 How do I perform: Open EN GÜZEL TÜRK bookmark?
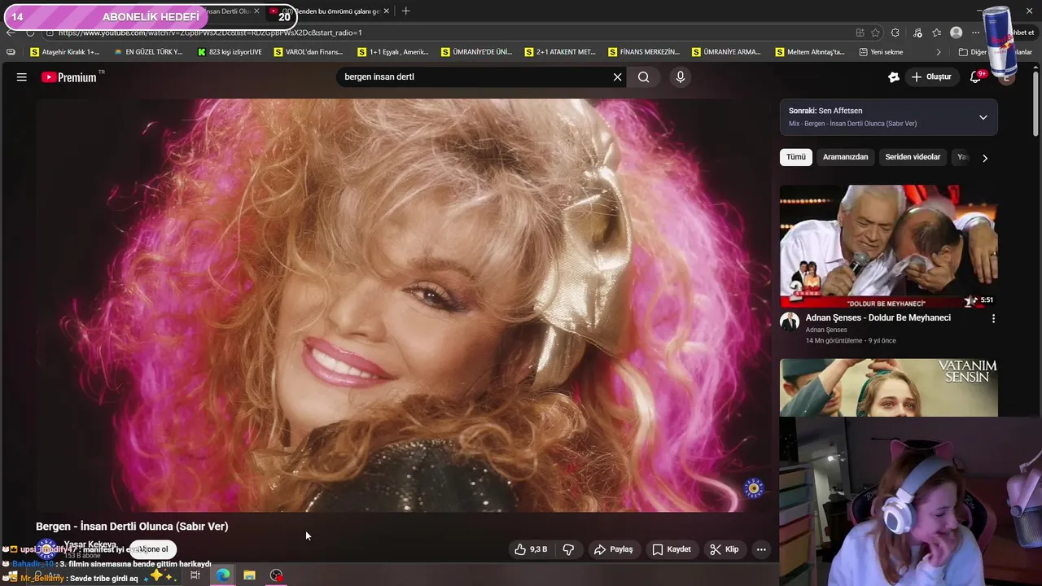point(148,52)
